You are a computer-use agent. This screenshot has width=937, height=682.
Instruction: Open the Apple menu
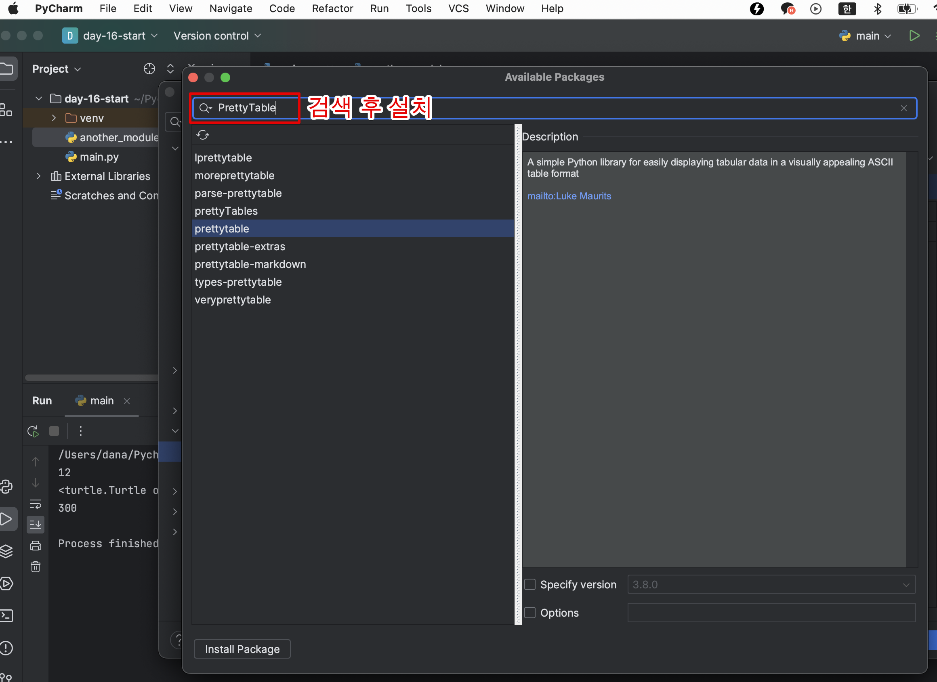pyautogui.click(x=13, y=8)
